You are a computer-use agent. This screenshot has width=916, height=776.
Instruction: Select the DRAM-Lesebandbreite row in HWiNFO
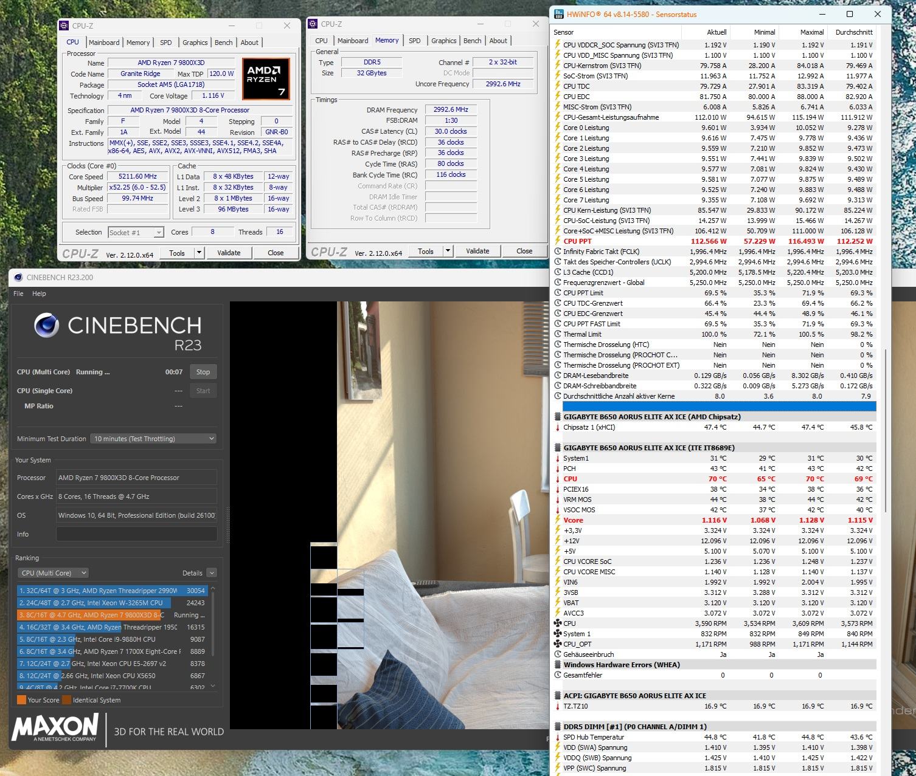[x=715, y=376]
